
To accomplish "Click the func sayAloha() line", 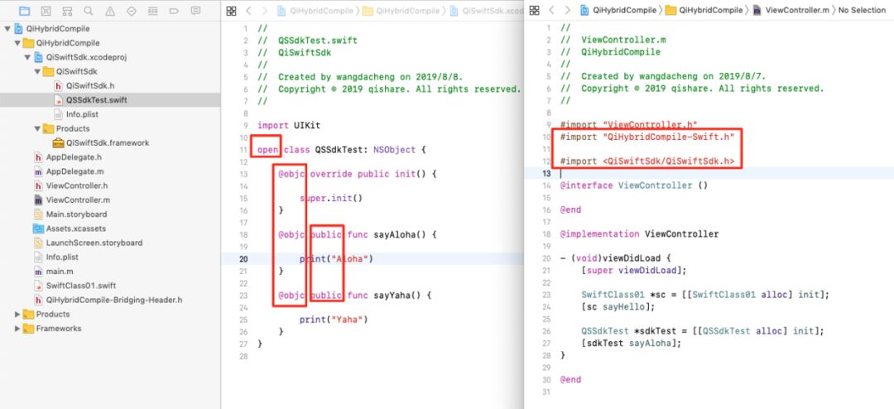I will [357, 234].
